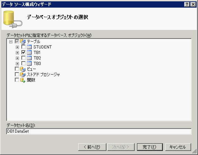Check the TB2 table checkbox
The image size is (198, 155).
point(23,58)
